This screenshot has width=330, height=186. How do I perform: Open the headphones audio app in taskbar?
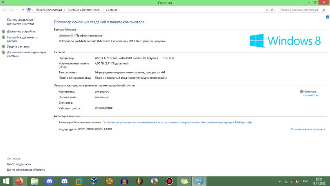[124, 181]
